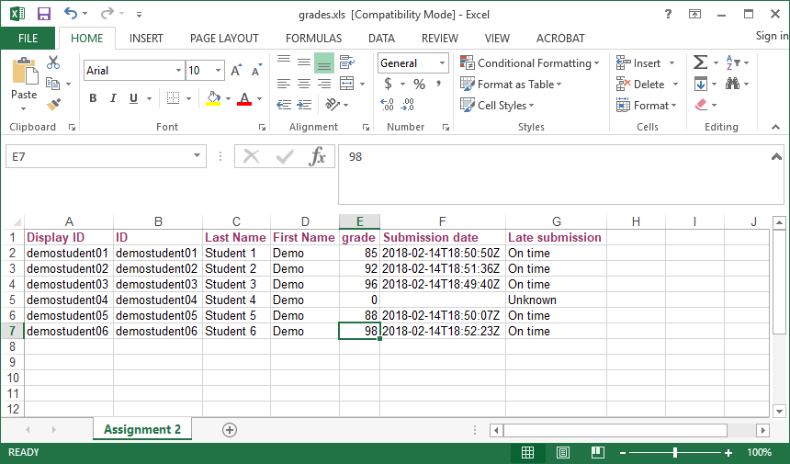Apply comma style format
The image size is (790, 464).
439,83
